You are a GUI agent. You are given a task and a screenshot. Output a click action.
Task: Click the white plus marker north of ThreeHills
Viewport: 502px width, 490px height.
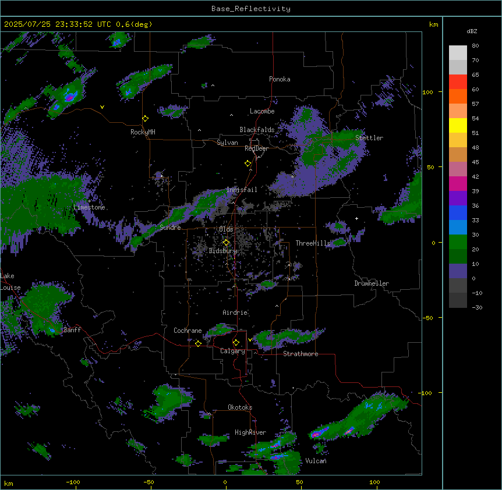(x=356, y=218)
